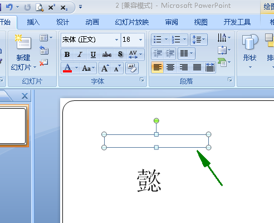The height and width of the screenshot is (223, 274).
Task: Open the 幻灯片放映 ribbon tab
Action: pos(132,22)
